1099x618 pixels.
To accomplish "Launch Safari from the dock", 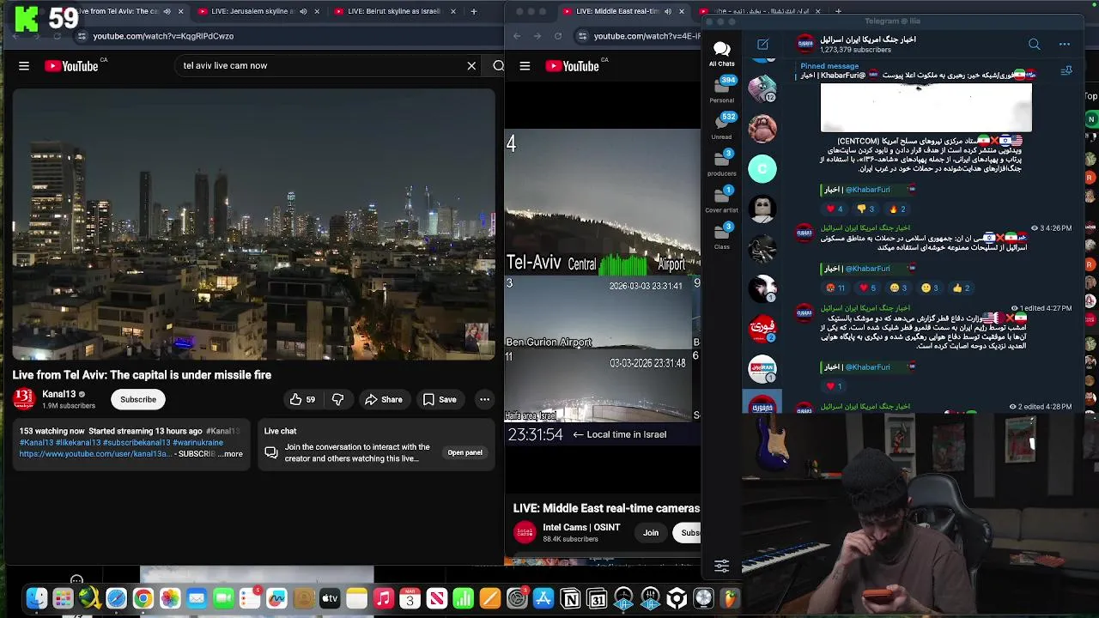I will (116, 598).
